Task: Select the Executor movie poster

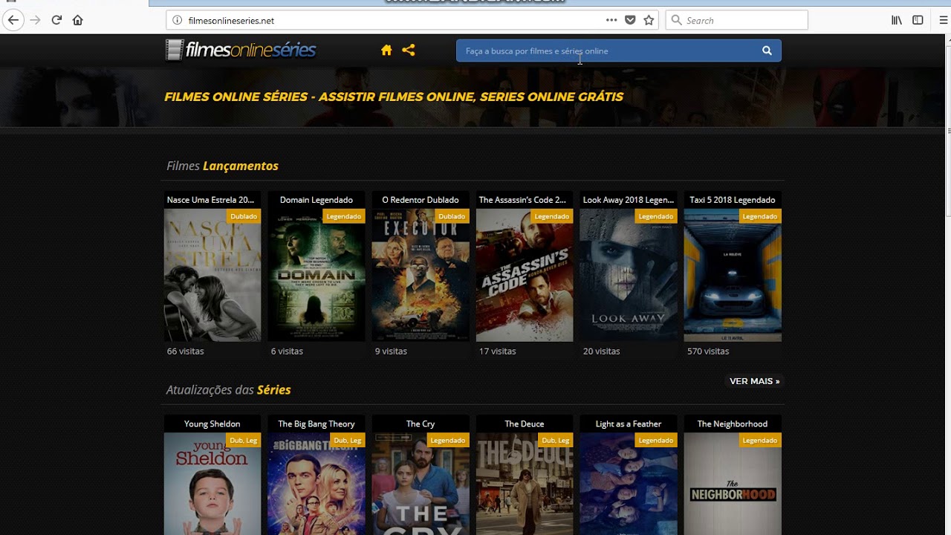Action: coord(421,275)
